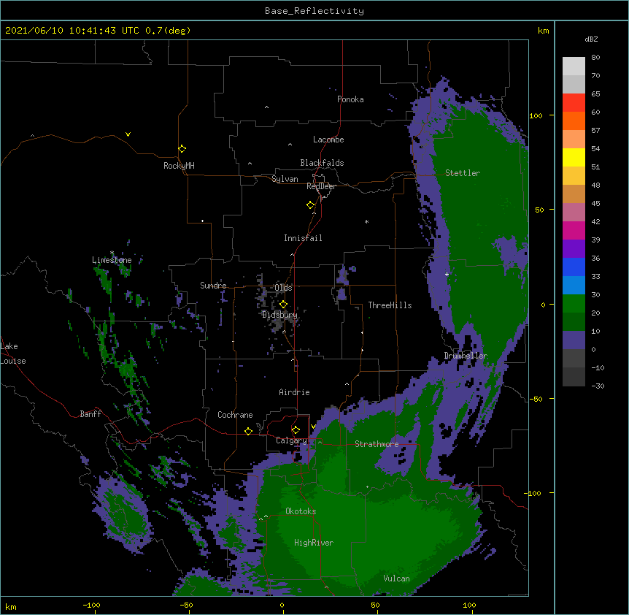This screenshot has height=615, width=629.
Task: Click the Olds town label
Action: (283, 288)
